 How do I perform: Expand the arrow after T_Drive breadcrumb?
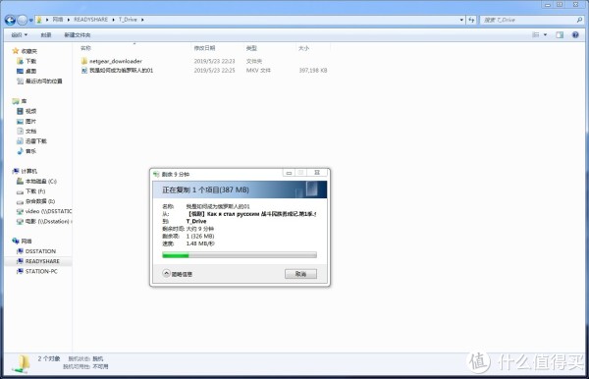tap(142, 20)
